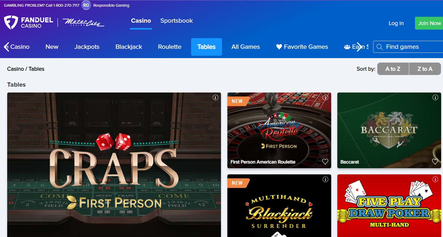Open the Earn $ referral item
The image size is (443, 237).
point(356,47)
